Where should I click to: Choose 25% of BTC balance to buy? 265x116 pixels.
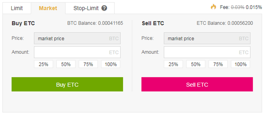pyautogui.click(x=43, y=64)
